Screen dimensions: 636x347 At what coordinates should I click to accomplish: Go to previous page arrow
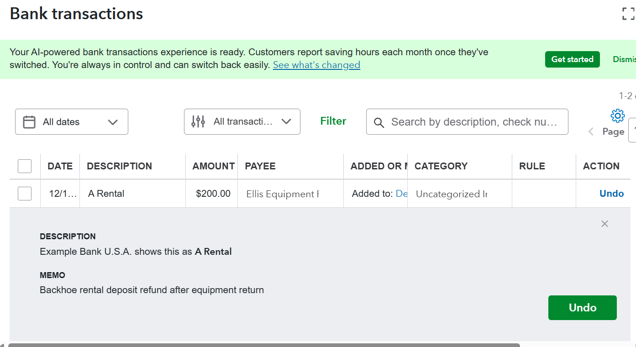point(591,132)
